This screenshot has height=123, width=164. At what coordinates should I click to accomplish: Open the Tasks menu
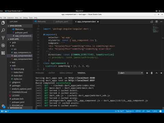pyautogui.click(x=31, y=18)
